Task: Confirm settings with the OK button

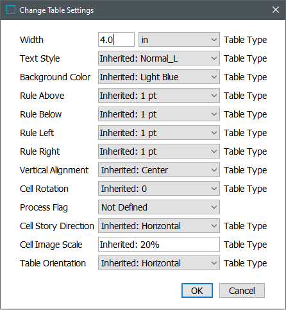Action: [197, 291]
